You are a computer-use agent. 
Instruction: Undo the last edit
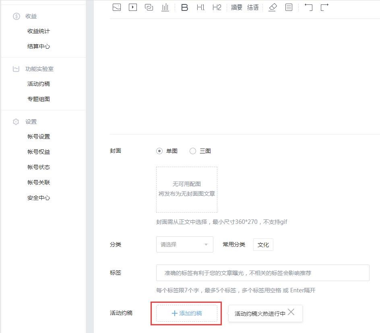(x=308, y=7)
